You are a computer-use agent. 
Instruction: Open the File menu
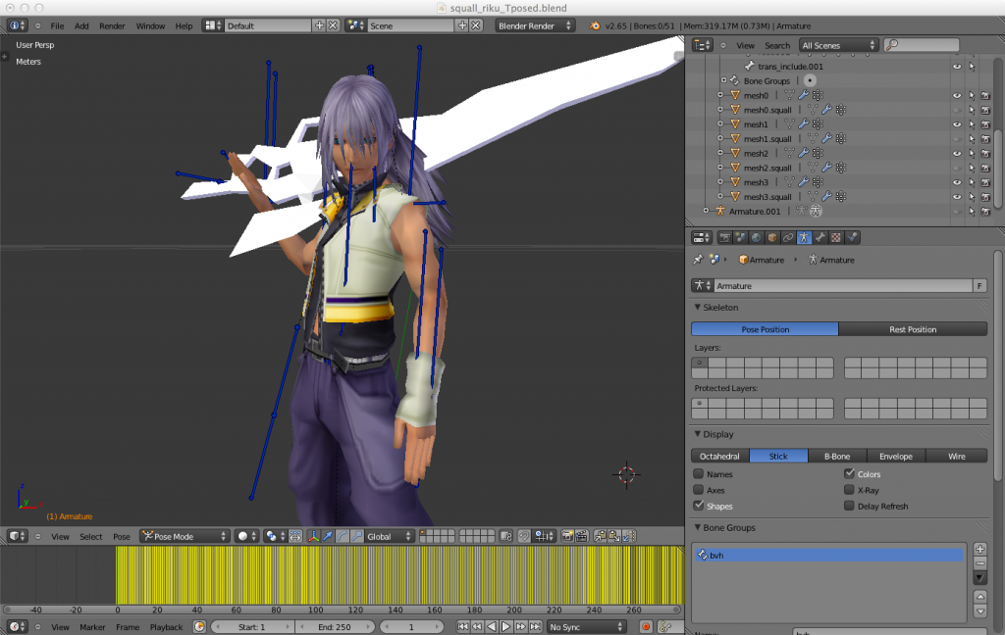point(57,25)
